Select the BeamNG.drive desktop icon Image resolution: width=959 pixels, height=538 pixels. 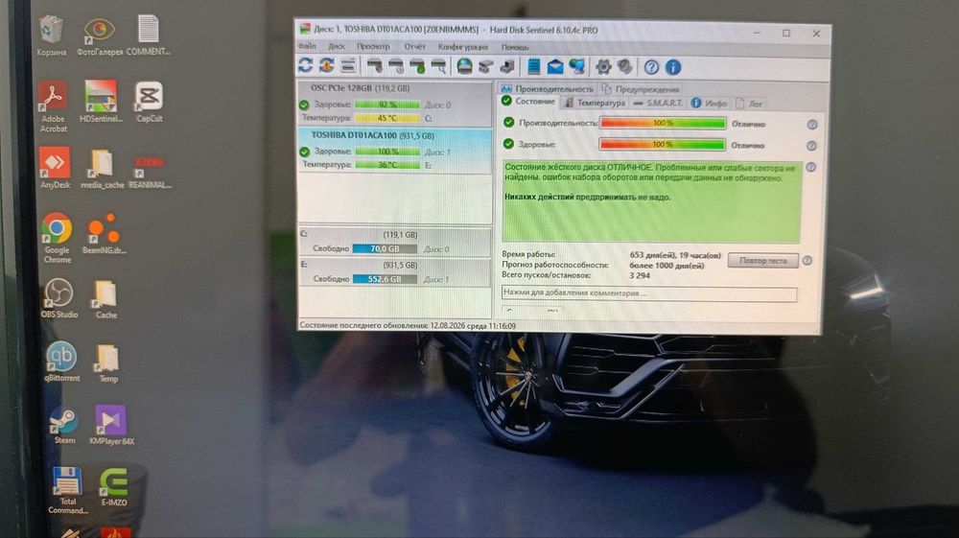point(105,234)
